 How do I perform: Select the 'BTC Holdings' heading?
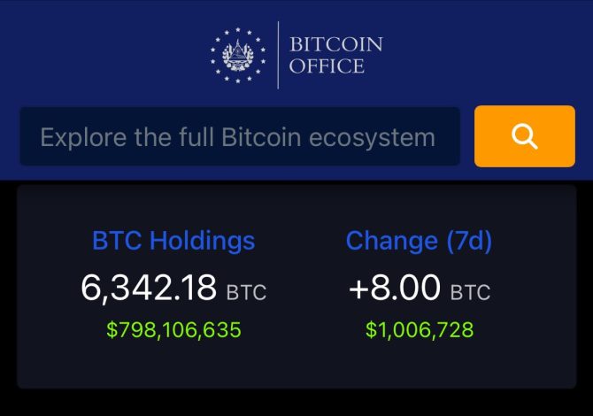point(173,241)
